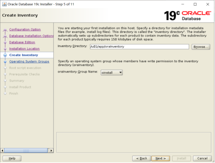215x163 pixels.
Task: Cancel the Oracle installer
Action: pyautogui.click(x=202, y=158)
